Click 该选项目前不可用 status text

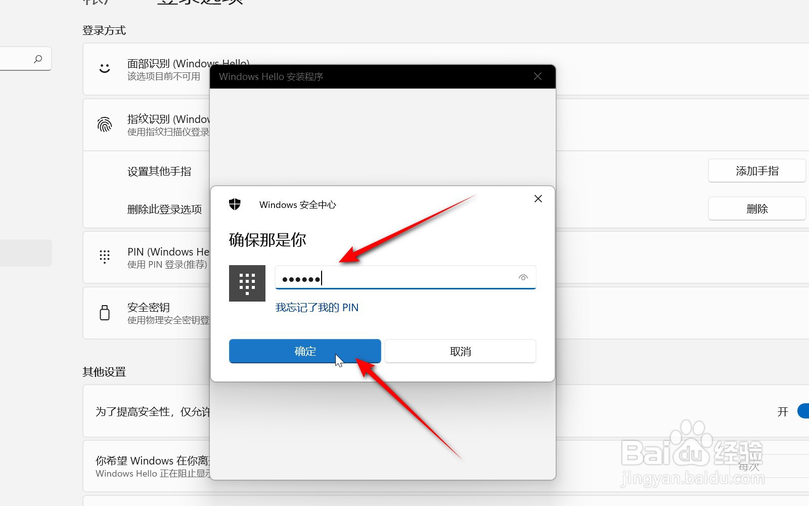click(x=164, y=76)
